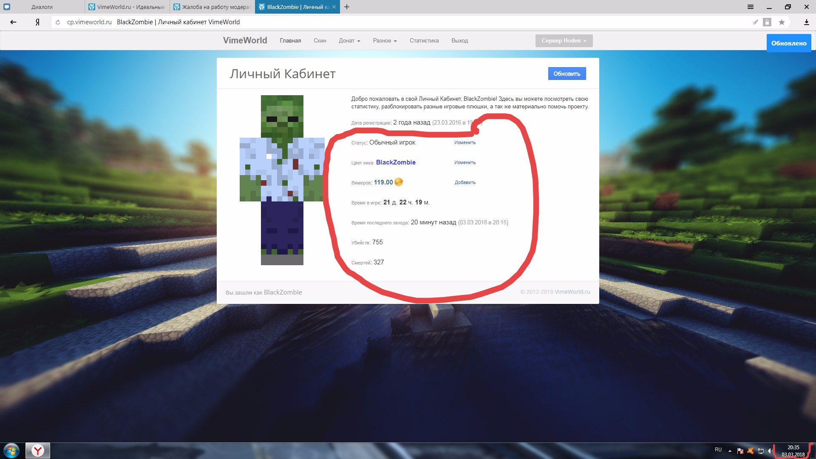
Task: Click the Смертей 327 value
Action: 379,262
